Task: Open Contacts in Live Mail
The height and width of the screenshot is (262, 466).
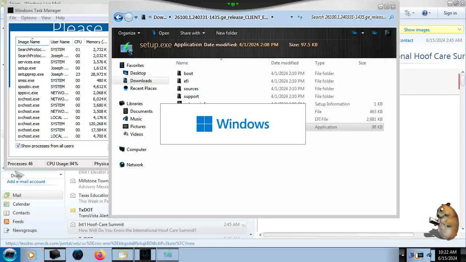Action: tap(21, 213)
